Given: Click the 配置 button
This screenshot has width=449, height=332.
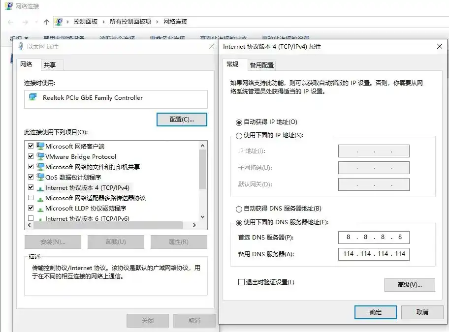Looking at the screenshot, I should point(182,119).
